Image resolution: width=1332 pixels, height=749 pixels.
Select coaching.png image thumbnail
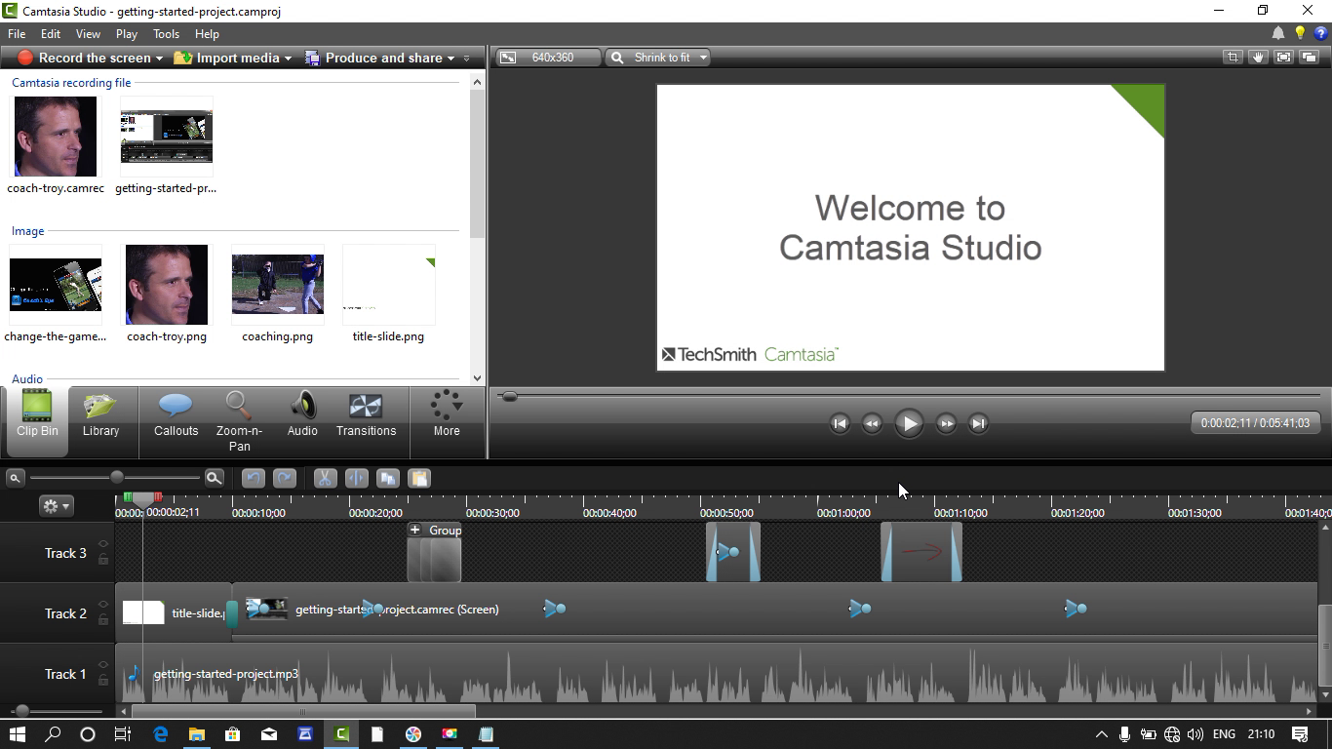278,285
